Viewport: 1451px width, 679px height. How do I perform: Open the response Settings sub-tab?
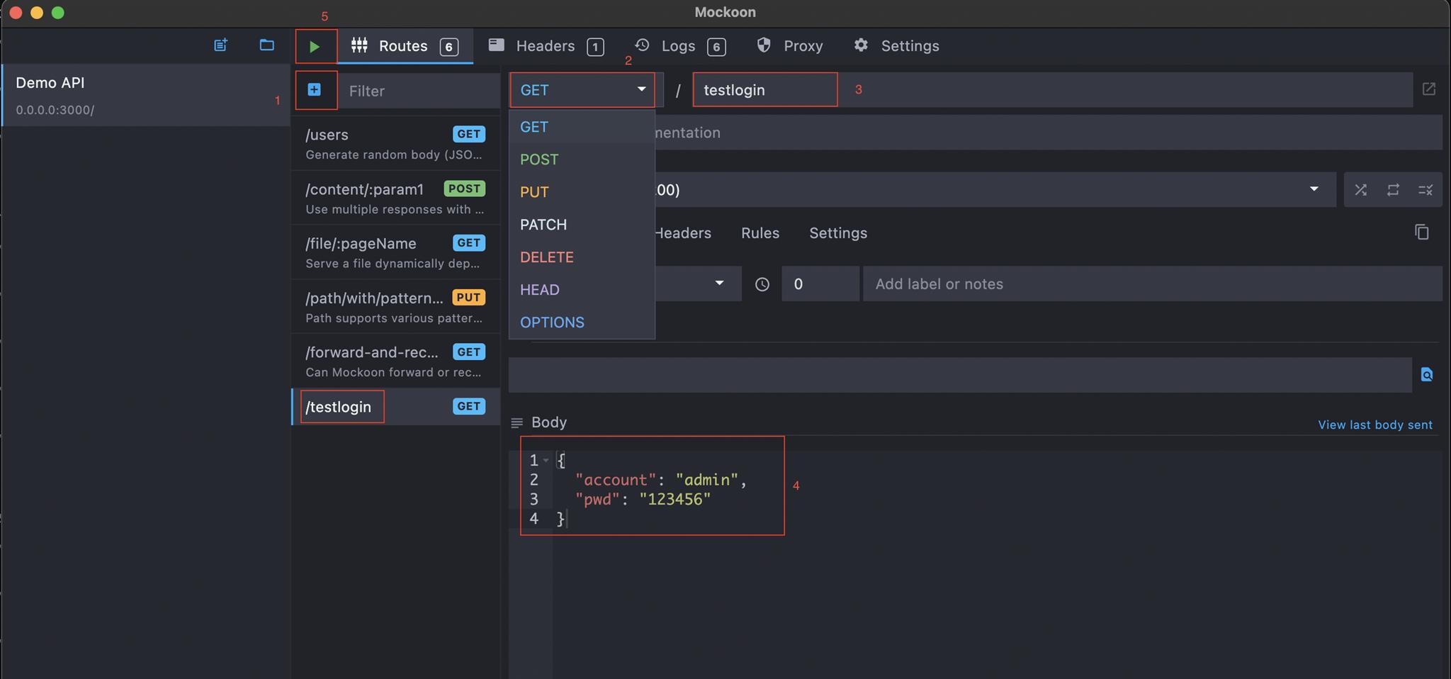838,233
